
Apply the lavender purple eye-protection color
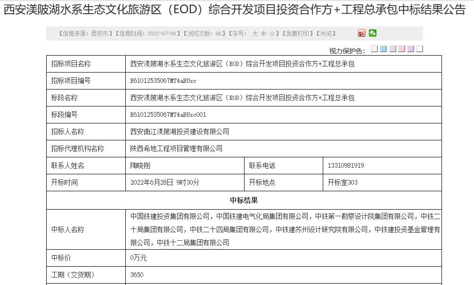point(410,49)
